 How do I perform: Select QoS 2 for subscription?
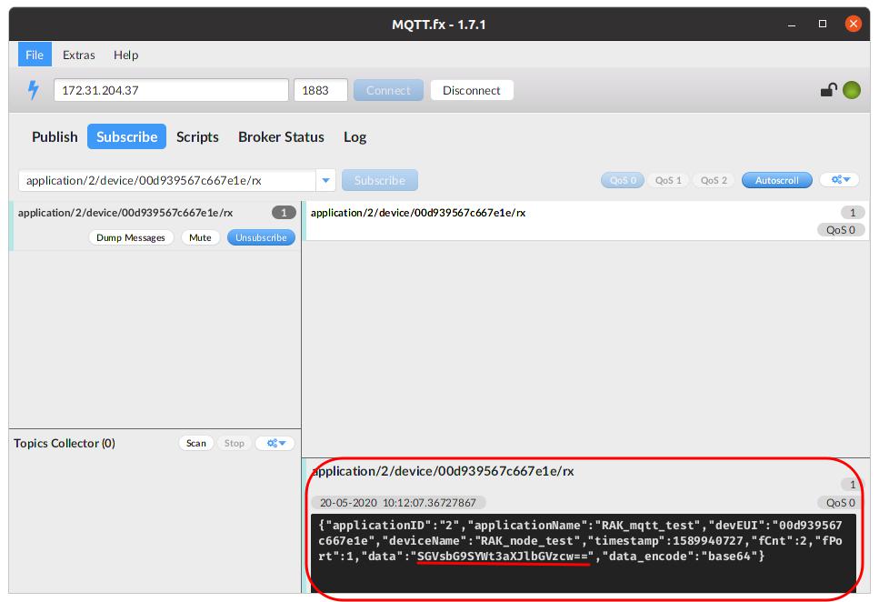(x=713, y=179)
